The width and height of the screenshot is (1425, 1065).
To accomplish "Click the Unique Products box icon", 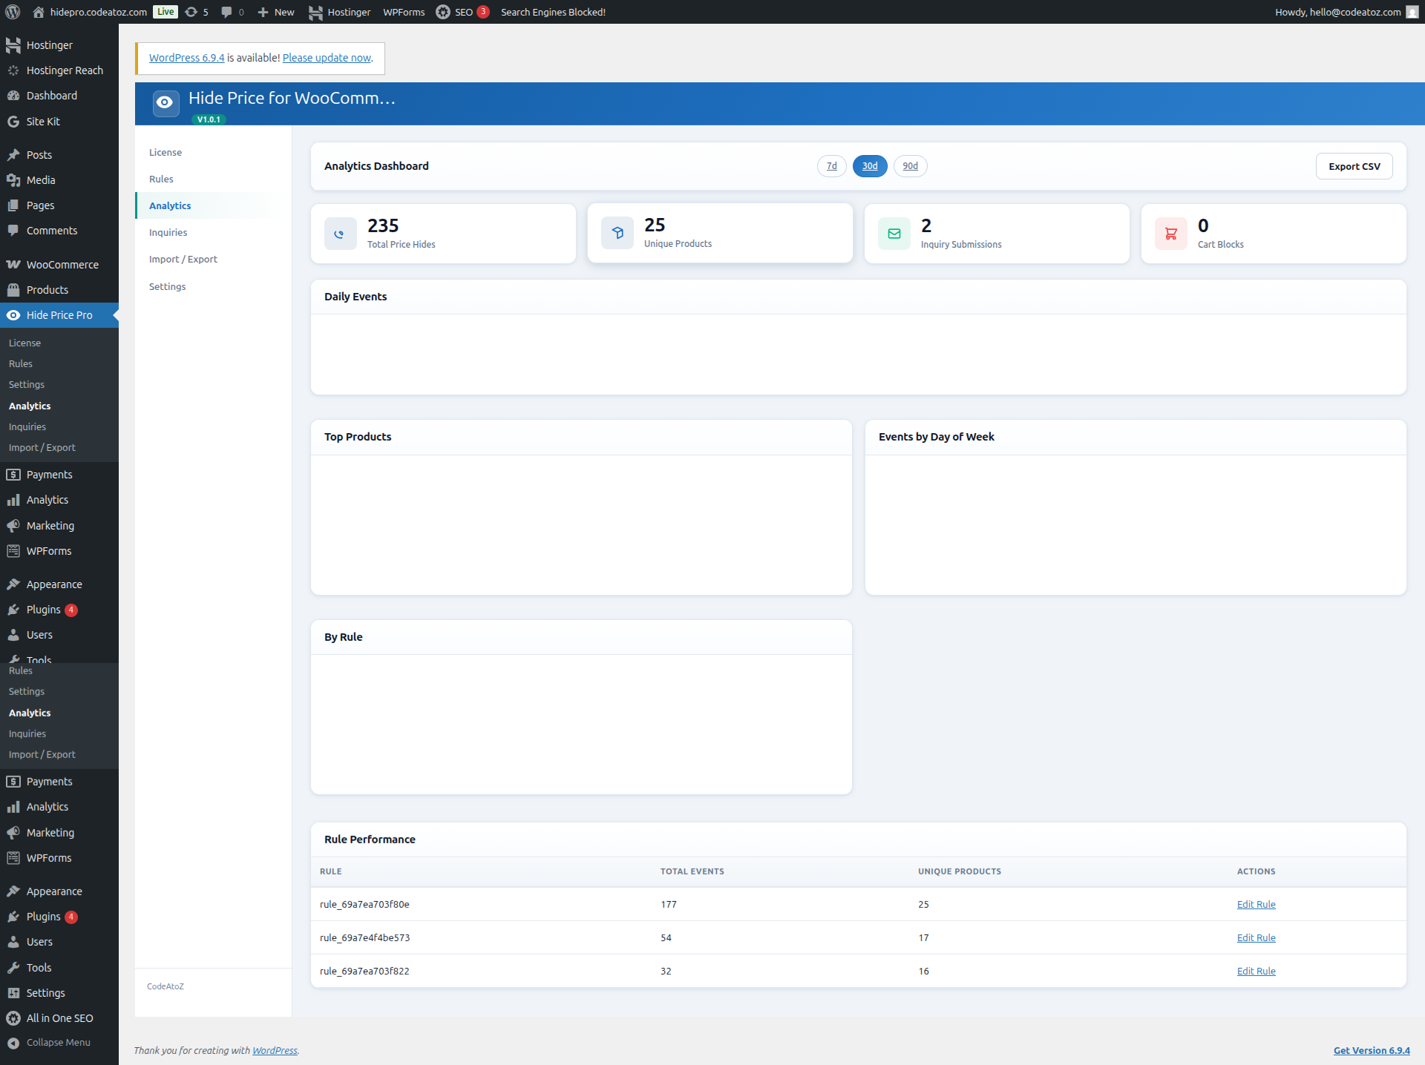I will (x=617, y=233).
